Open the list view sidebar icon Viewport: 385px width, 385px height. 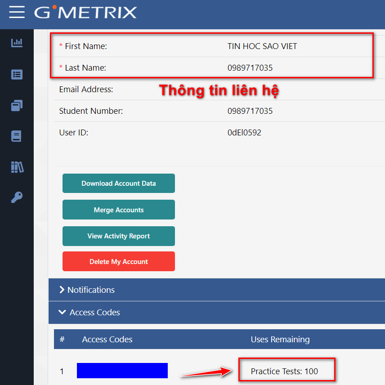click(17, 74)
